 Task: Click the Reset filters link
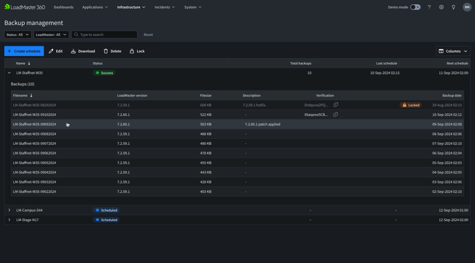(x=148, y=35)
